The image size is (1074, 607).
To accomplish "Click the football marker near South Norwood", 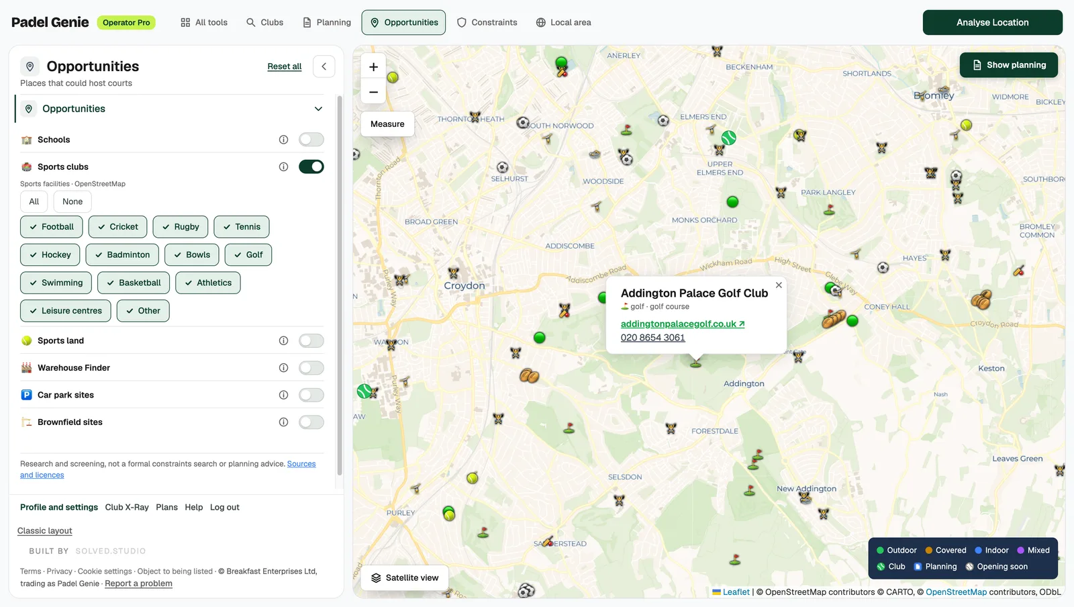I will coord(523,122).
